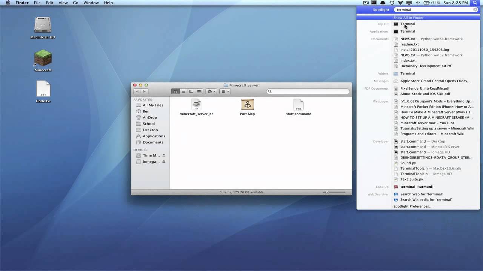Click the Wi-Fi status icon
Image resolution: width=483 pixels, height=271 pixels.
point(400,3)
